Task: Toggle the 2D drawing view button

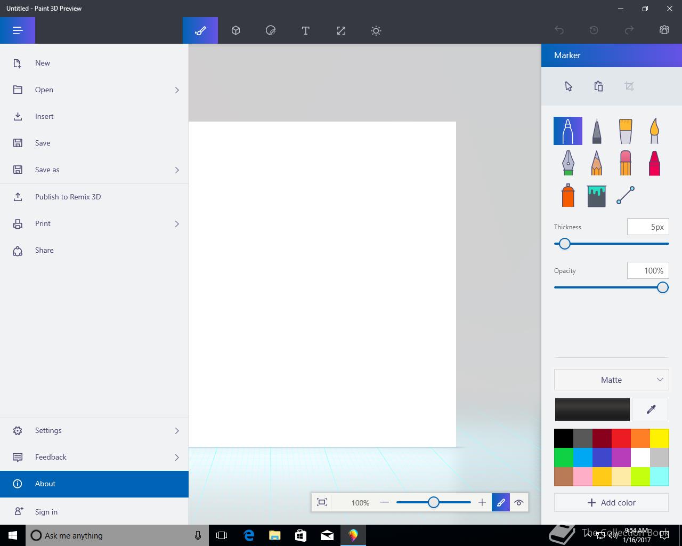Action: (501, 502)
